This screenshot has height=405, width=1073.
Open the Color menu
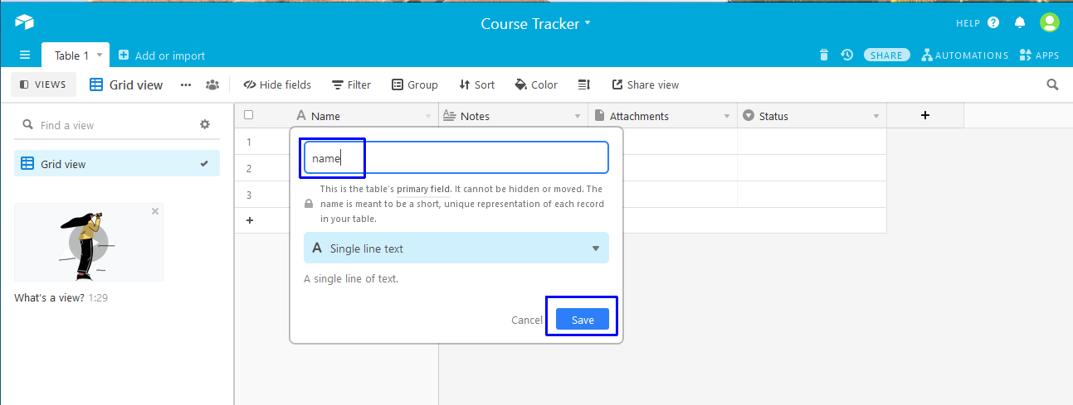(536, 84)
